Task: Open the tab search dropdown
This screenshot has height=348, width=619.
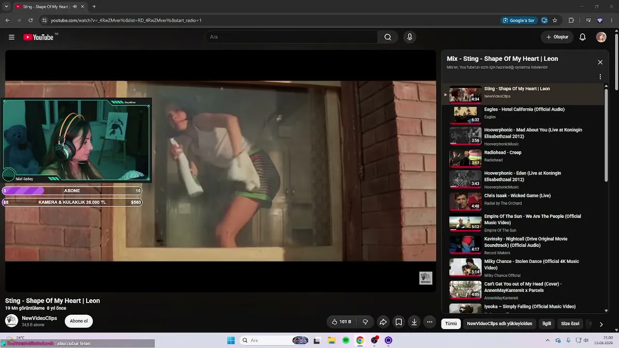Action: click(6, 7)
